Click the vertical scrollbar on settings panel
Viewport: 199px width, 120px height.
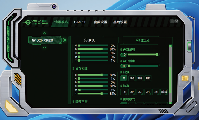[170, 75]
